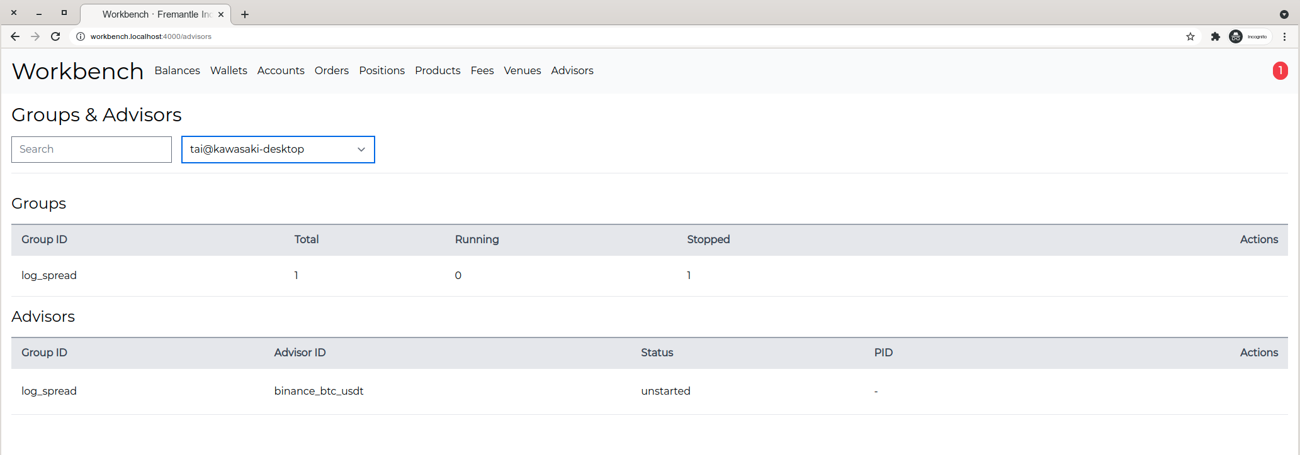Click the unstarted status cell
This screenshot has height=455, width=1300.
tap(666, 391)
